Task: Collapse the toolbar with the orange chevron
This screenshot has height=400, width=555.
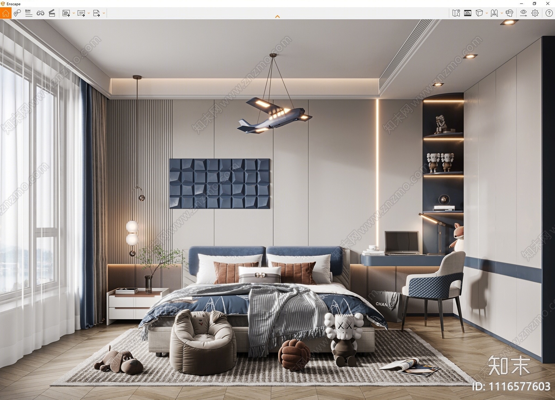Action: pyautogui.click(x=277, y=16)
